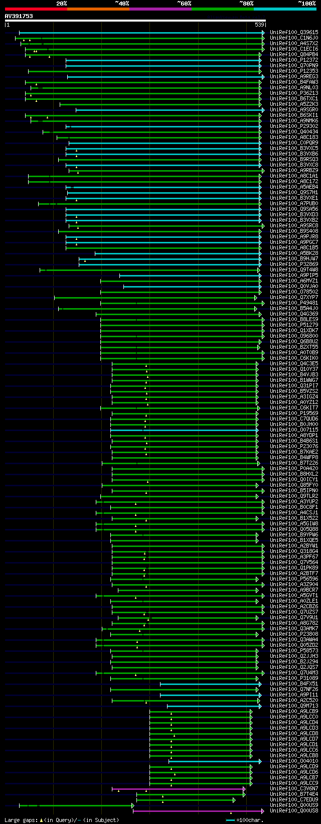Image resolution: width=321 pixels, height=824 pixels.
Task: Select hit label UniRef100_P29302
Action: point(294,126)
